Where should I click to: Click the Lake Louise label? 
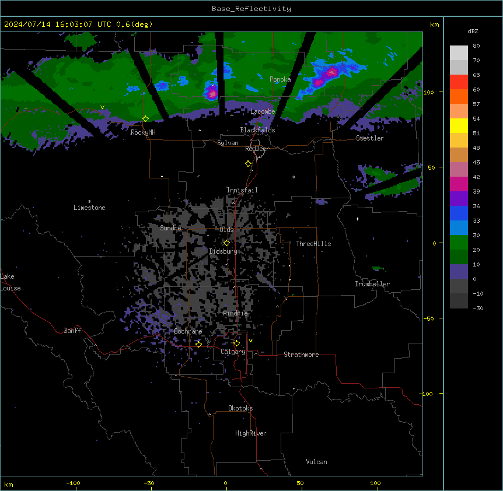11,282
